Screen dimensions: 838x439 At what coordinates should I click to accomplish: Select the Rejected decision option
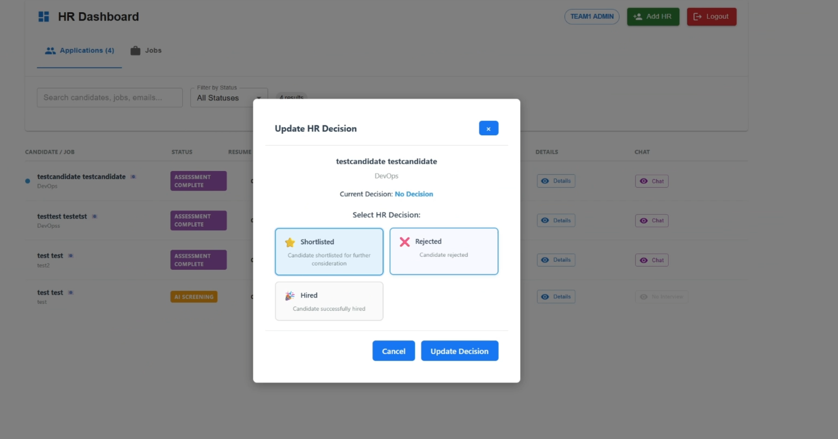(443, 251)
